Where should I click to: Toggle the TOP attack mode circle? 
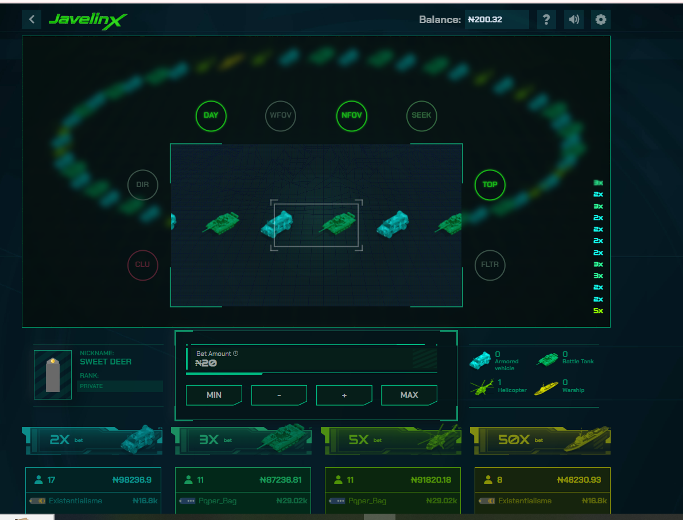[x=490, y=185]
